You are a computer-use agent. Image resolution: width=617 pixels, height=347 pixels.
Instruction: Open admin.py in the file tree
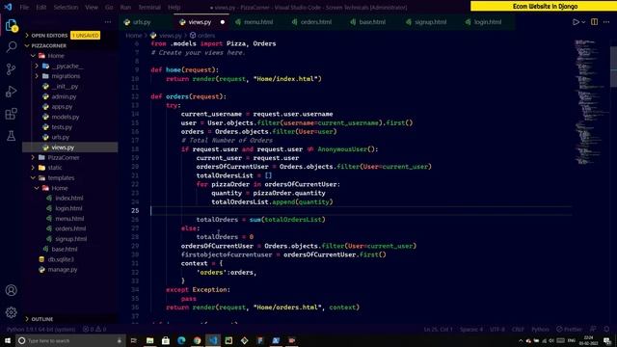tap(64, 96)
